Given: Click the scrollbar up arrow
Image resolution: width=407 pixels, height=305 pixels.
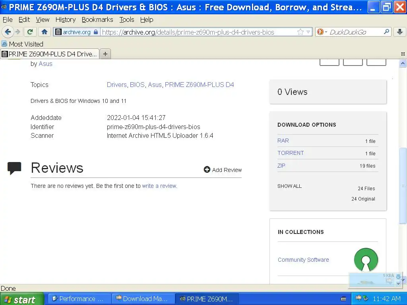Looking at the screenshot, I should click(403, 63).
